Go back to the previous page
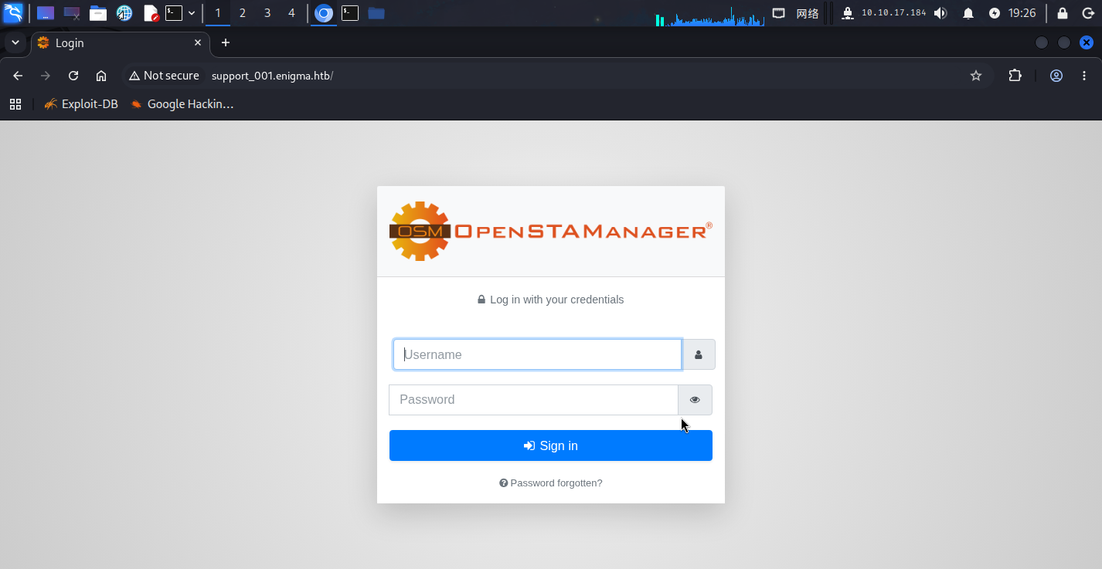 pos(18,76)
